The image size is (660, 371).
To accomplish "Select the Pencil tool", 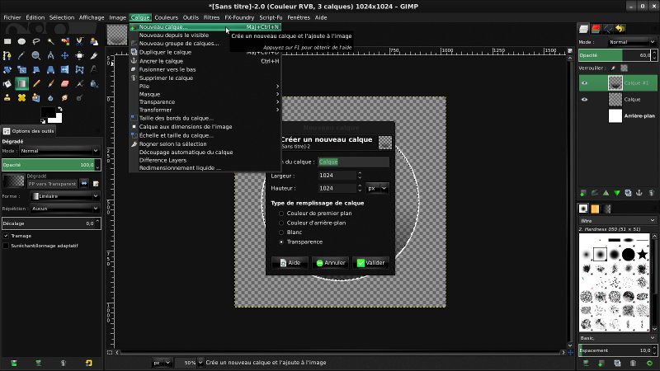I will click(36, 84).
